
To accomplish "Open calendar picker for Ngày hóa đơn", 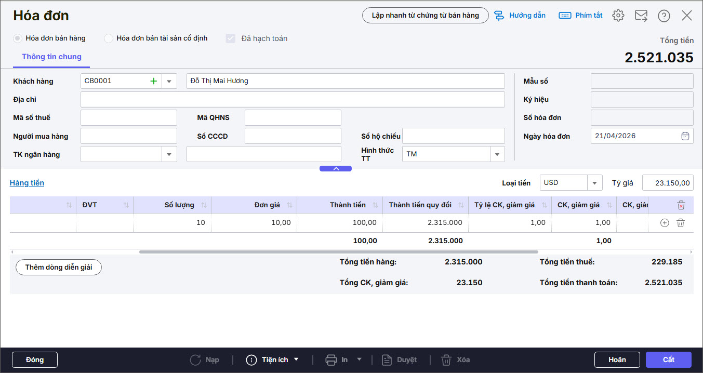I will point(685,136).
